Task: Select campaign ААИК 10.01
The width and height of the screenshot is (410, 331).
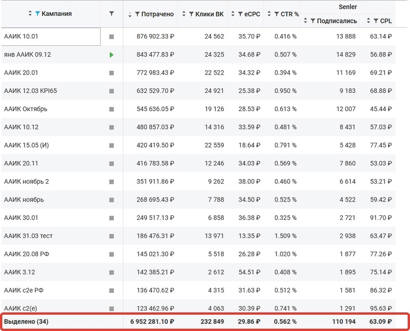Action: coord(21,37)
